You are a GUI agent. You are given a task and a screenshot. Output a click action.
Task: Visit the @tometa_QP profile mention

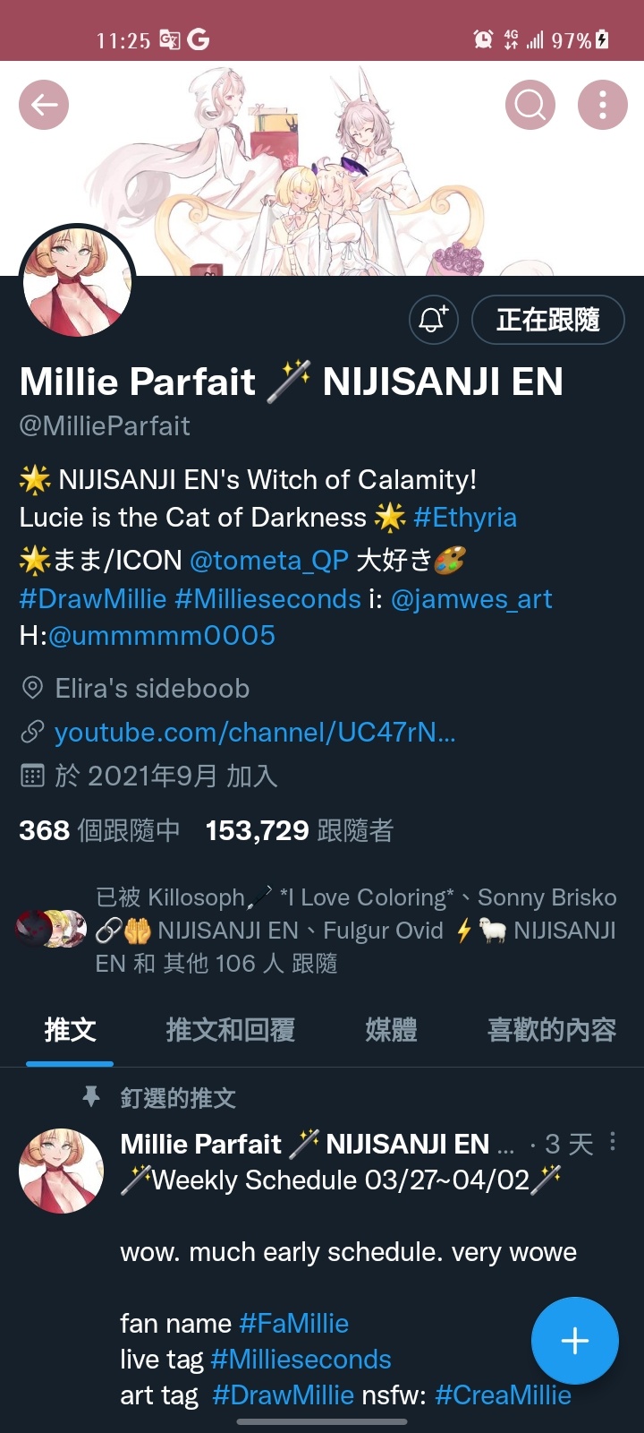click(269, 561)
